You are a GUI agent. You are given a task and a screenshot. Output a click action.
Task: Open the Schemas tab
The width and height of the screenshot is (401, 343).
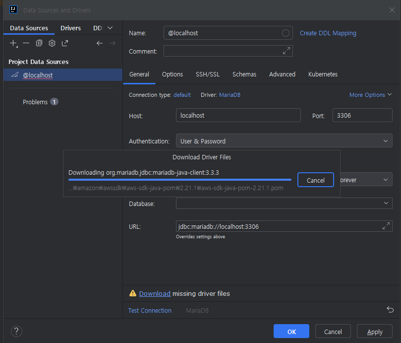tap(244, 74)
